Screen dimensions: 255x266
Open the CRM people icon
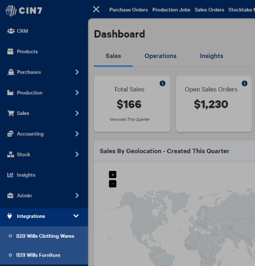point(11,31)
